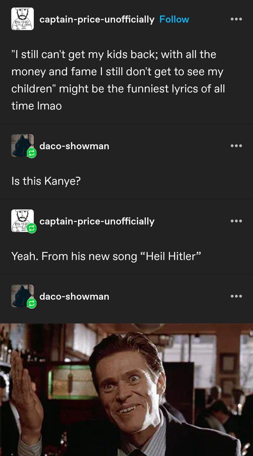Expand three-dot menu on the "Yeah. From his" reblog
Screen dimensions: 253x456
point(236,221)
